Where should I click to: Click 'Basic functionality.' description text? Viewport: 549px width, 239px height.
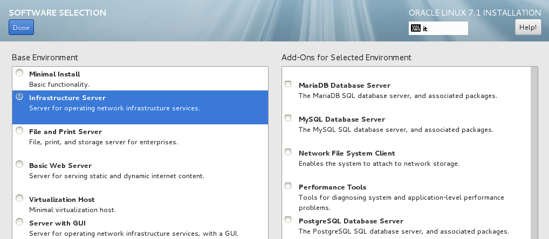(x=59, y=85)
